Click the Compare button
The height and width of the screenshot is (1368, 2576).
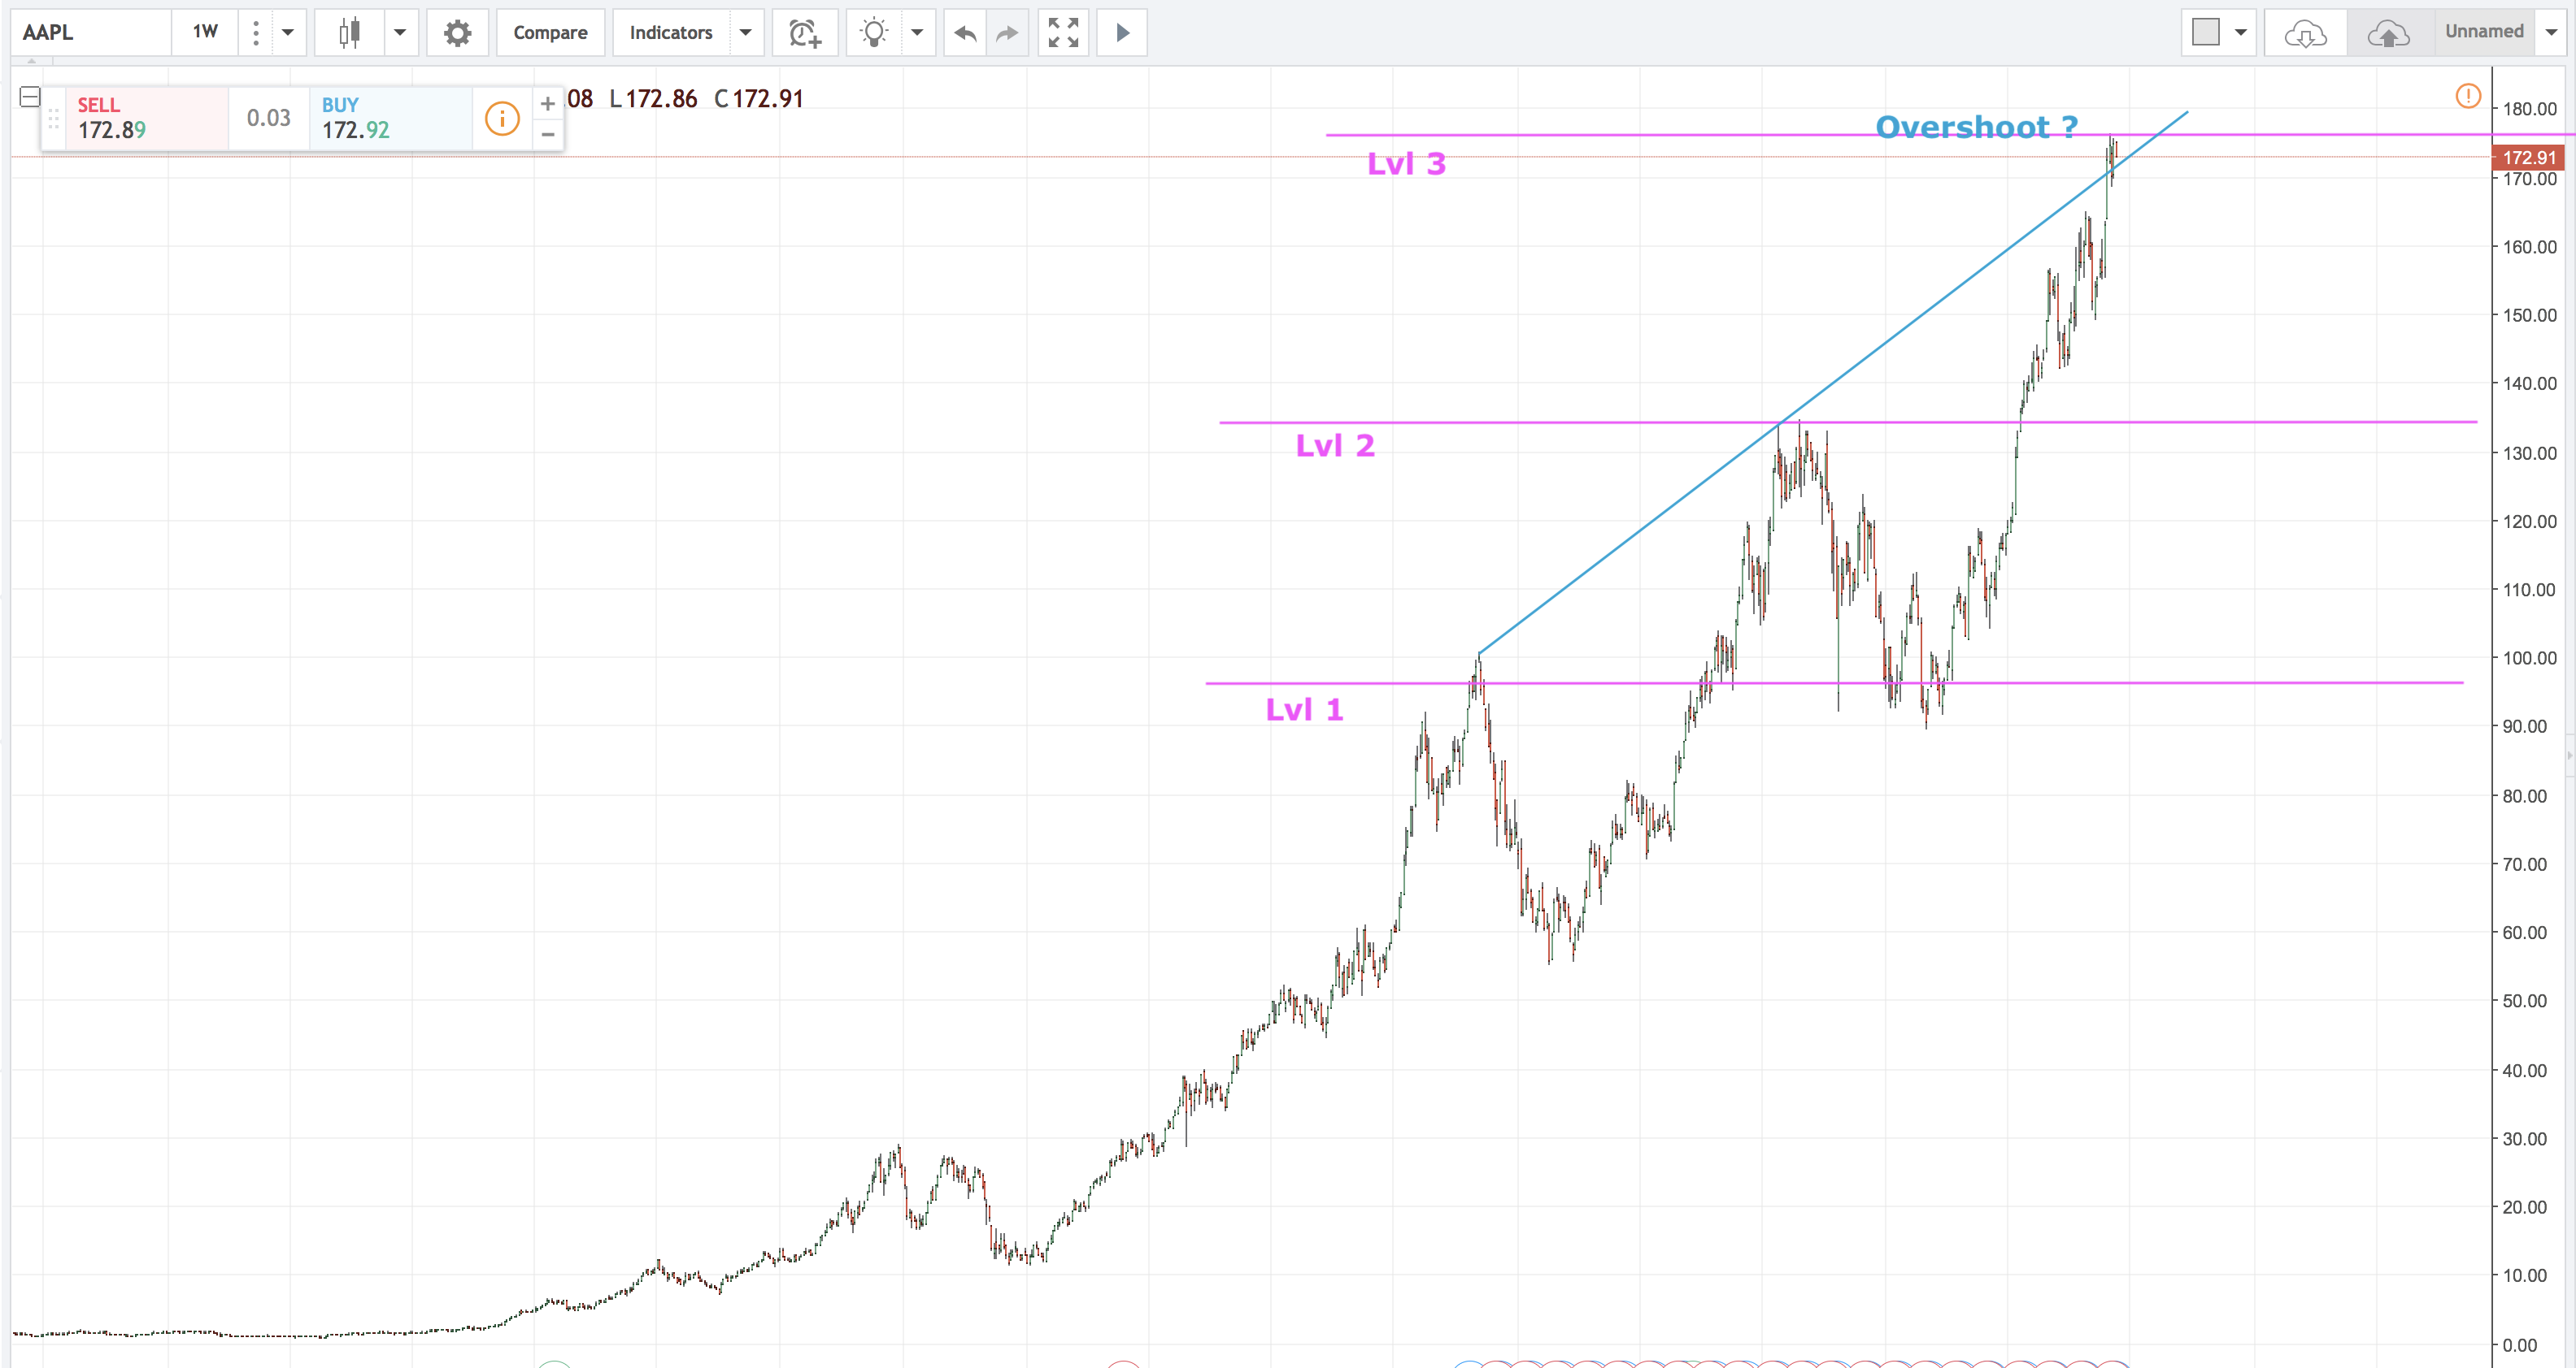pos(550,33)
